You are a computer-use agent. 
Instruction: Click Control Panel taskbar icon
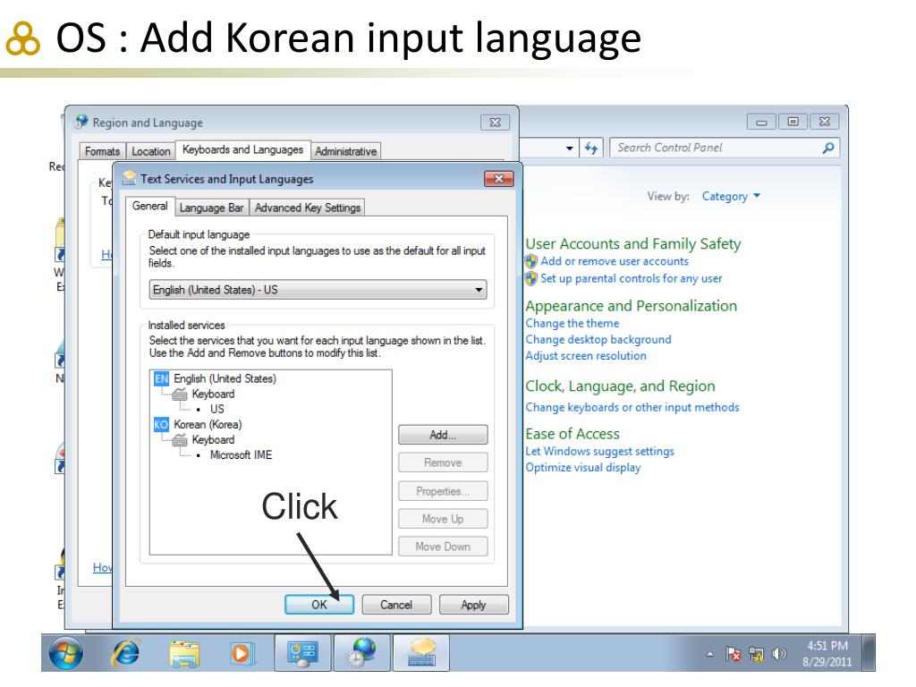(302, 652)
